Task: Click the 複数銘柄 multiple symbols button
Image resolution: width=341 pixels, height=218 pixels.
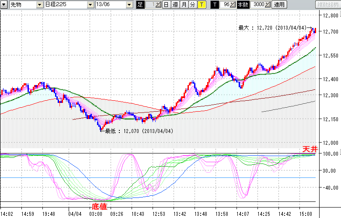Action: click(x=327, y=5)
